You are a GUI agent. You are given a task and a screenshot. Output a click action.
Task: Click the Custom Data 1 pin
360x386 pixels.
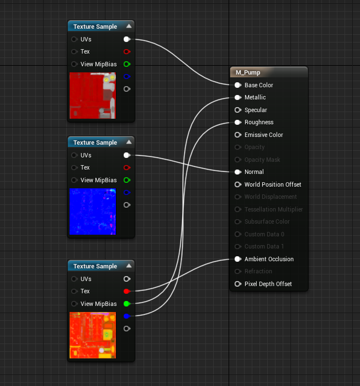pyautogui.click(x=238, y=246)
